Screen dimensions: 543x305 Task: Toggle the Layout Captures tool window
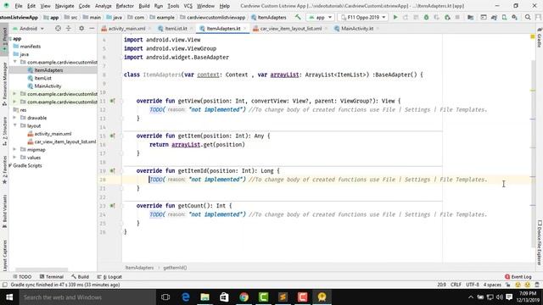click(4, 255)
